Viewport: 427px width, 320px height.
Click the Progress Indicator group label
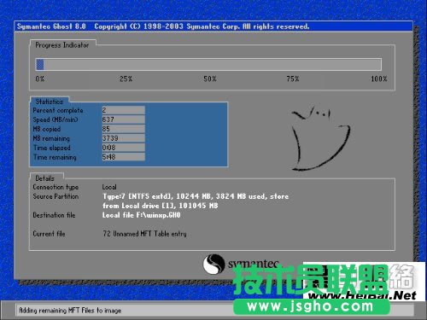click(62, 45)
